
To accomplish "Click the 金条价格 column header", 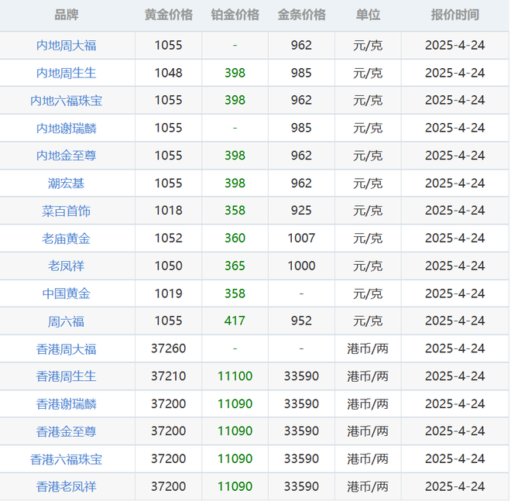I will (301, 15).
